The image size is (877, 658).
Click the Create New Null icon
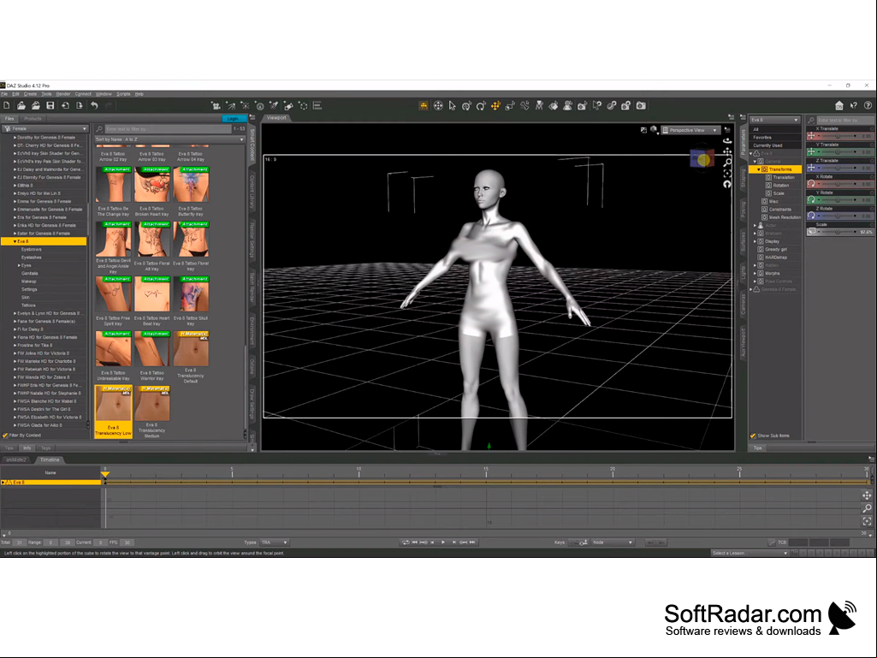pos(303,106)
